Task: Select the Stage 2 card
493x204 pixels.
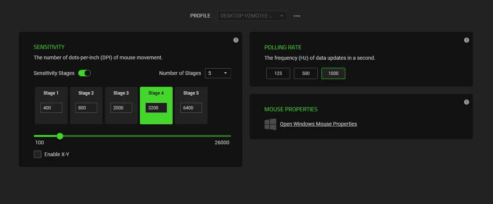Action: (86, 105)
